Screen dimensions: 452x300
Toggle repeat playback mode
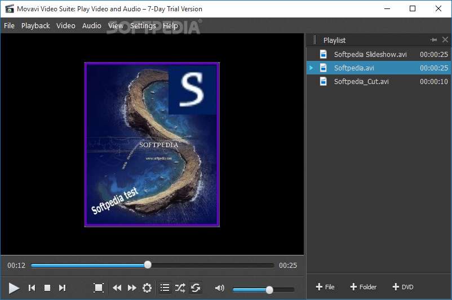[196, 288]
